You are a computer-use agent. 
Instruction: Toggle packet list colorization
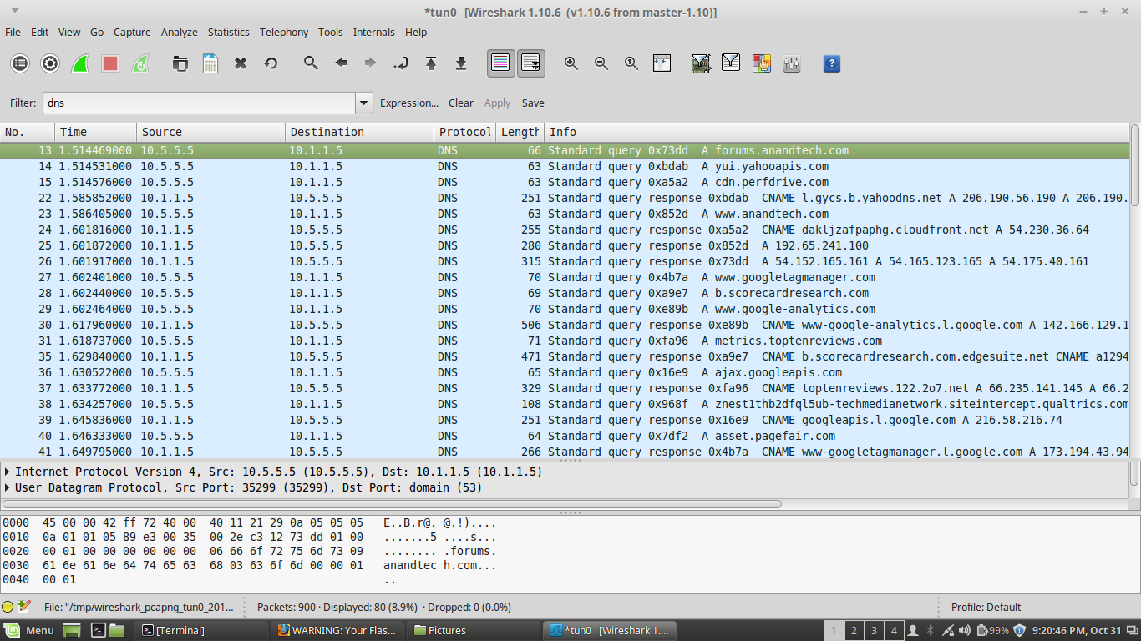click(x=500, y=63)
